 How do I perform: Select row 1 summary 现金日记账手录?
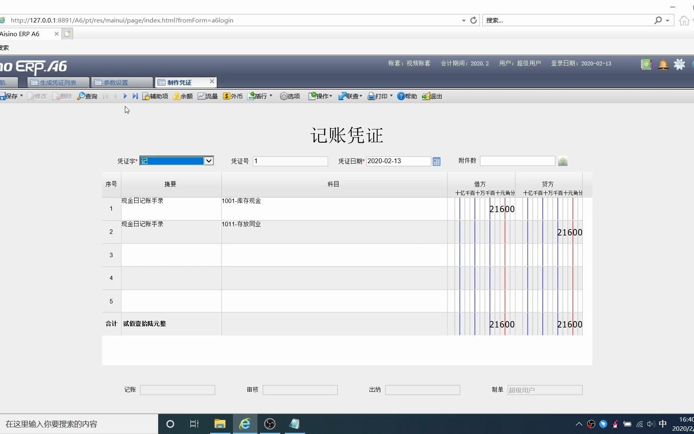(143, 201)
